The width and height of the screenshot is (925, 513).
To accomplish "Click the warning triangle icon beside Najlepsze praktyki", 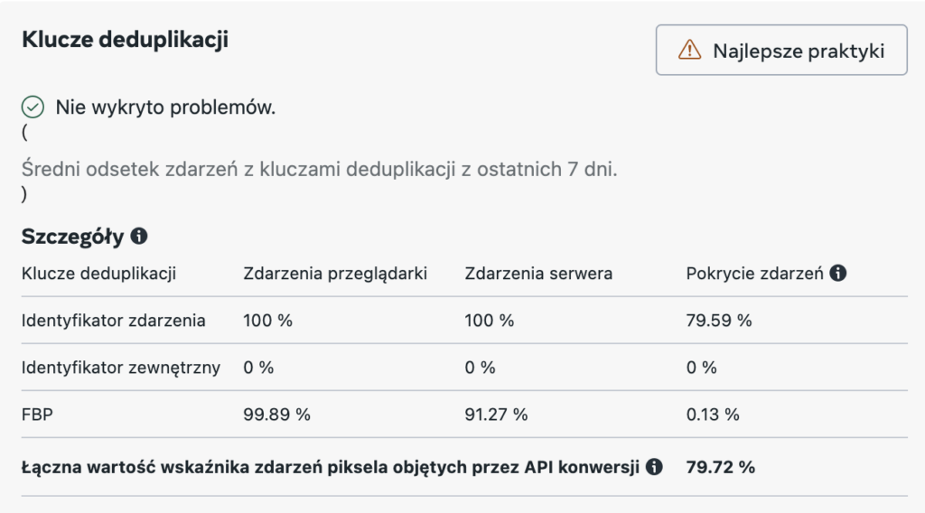I will tap(689, 51).
